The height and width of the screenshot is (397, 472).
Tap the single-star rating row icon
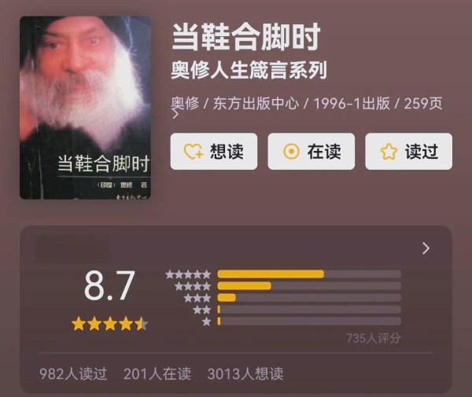[x=206, y=322]
